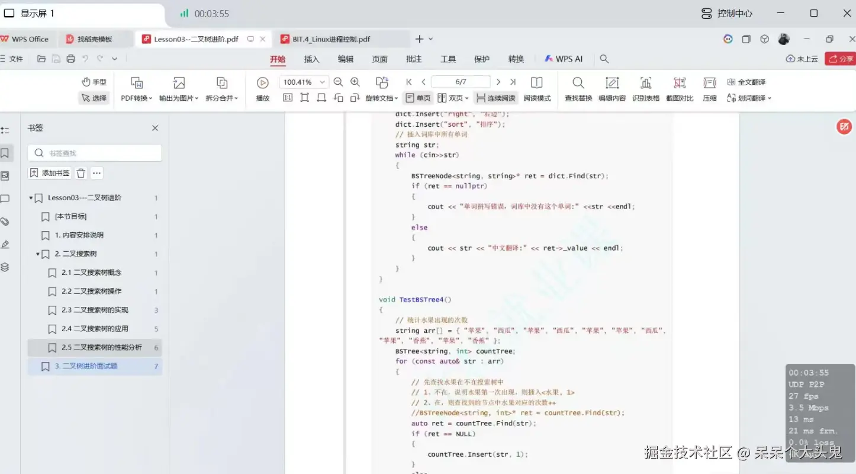Image resolution: width=856 pixels, height=474 pixels.
Task: Zoom in with the plus magnifier
Action: click(x=355, y=82)
